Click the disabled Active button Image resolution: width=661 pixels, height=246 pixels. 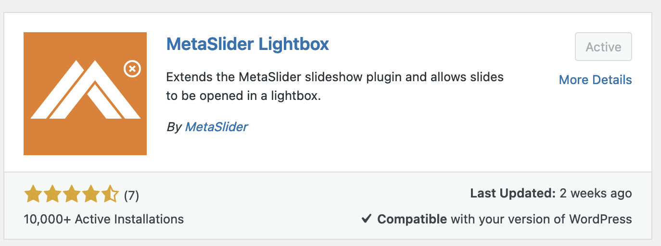tap(603, 47)
